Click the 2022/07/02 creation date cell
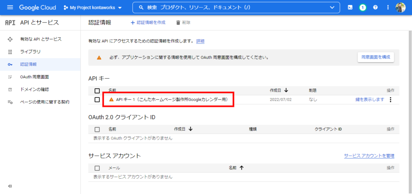 click(x=280, y=99)
